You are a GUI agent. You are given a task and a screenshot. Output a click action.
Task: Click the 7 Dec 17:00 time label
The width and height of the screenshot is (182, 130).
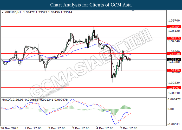coord(129,128)
